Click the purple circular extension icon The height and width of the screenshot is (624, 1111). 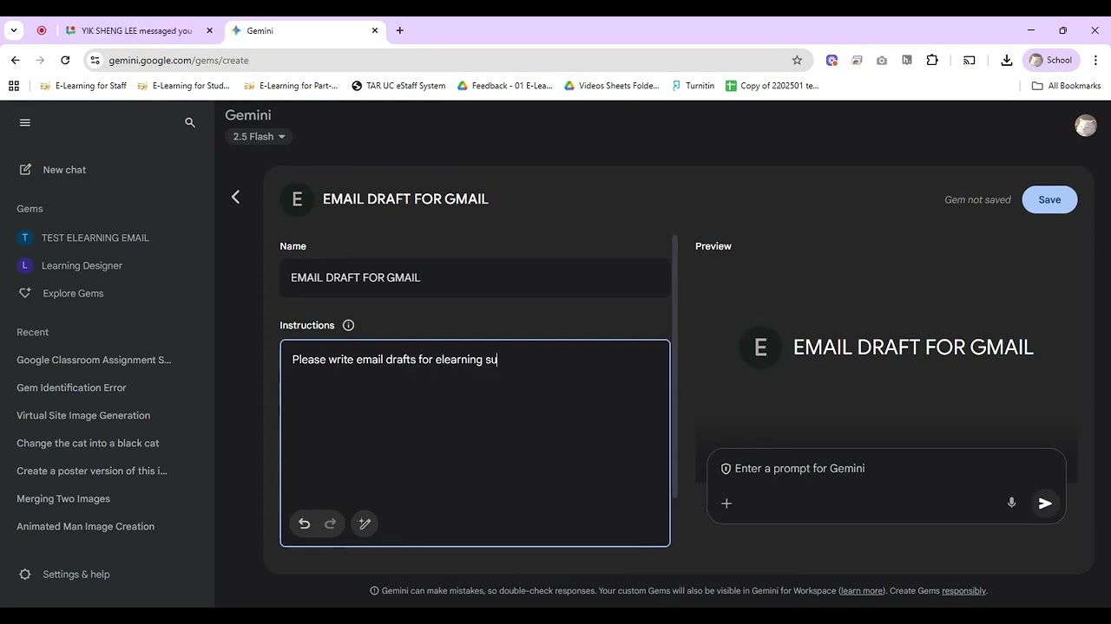832,60
